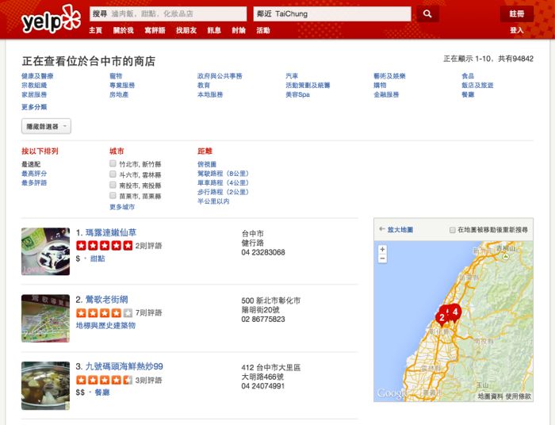This screenshot has height=425, width=555.
Task: Check the 苗栗市, 苗栗縣 city filter
Action: (113, 195)
